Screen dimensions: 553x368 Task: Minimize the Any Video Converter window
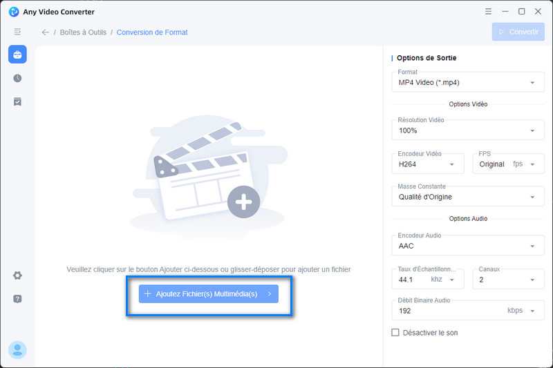505,12
